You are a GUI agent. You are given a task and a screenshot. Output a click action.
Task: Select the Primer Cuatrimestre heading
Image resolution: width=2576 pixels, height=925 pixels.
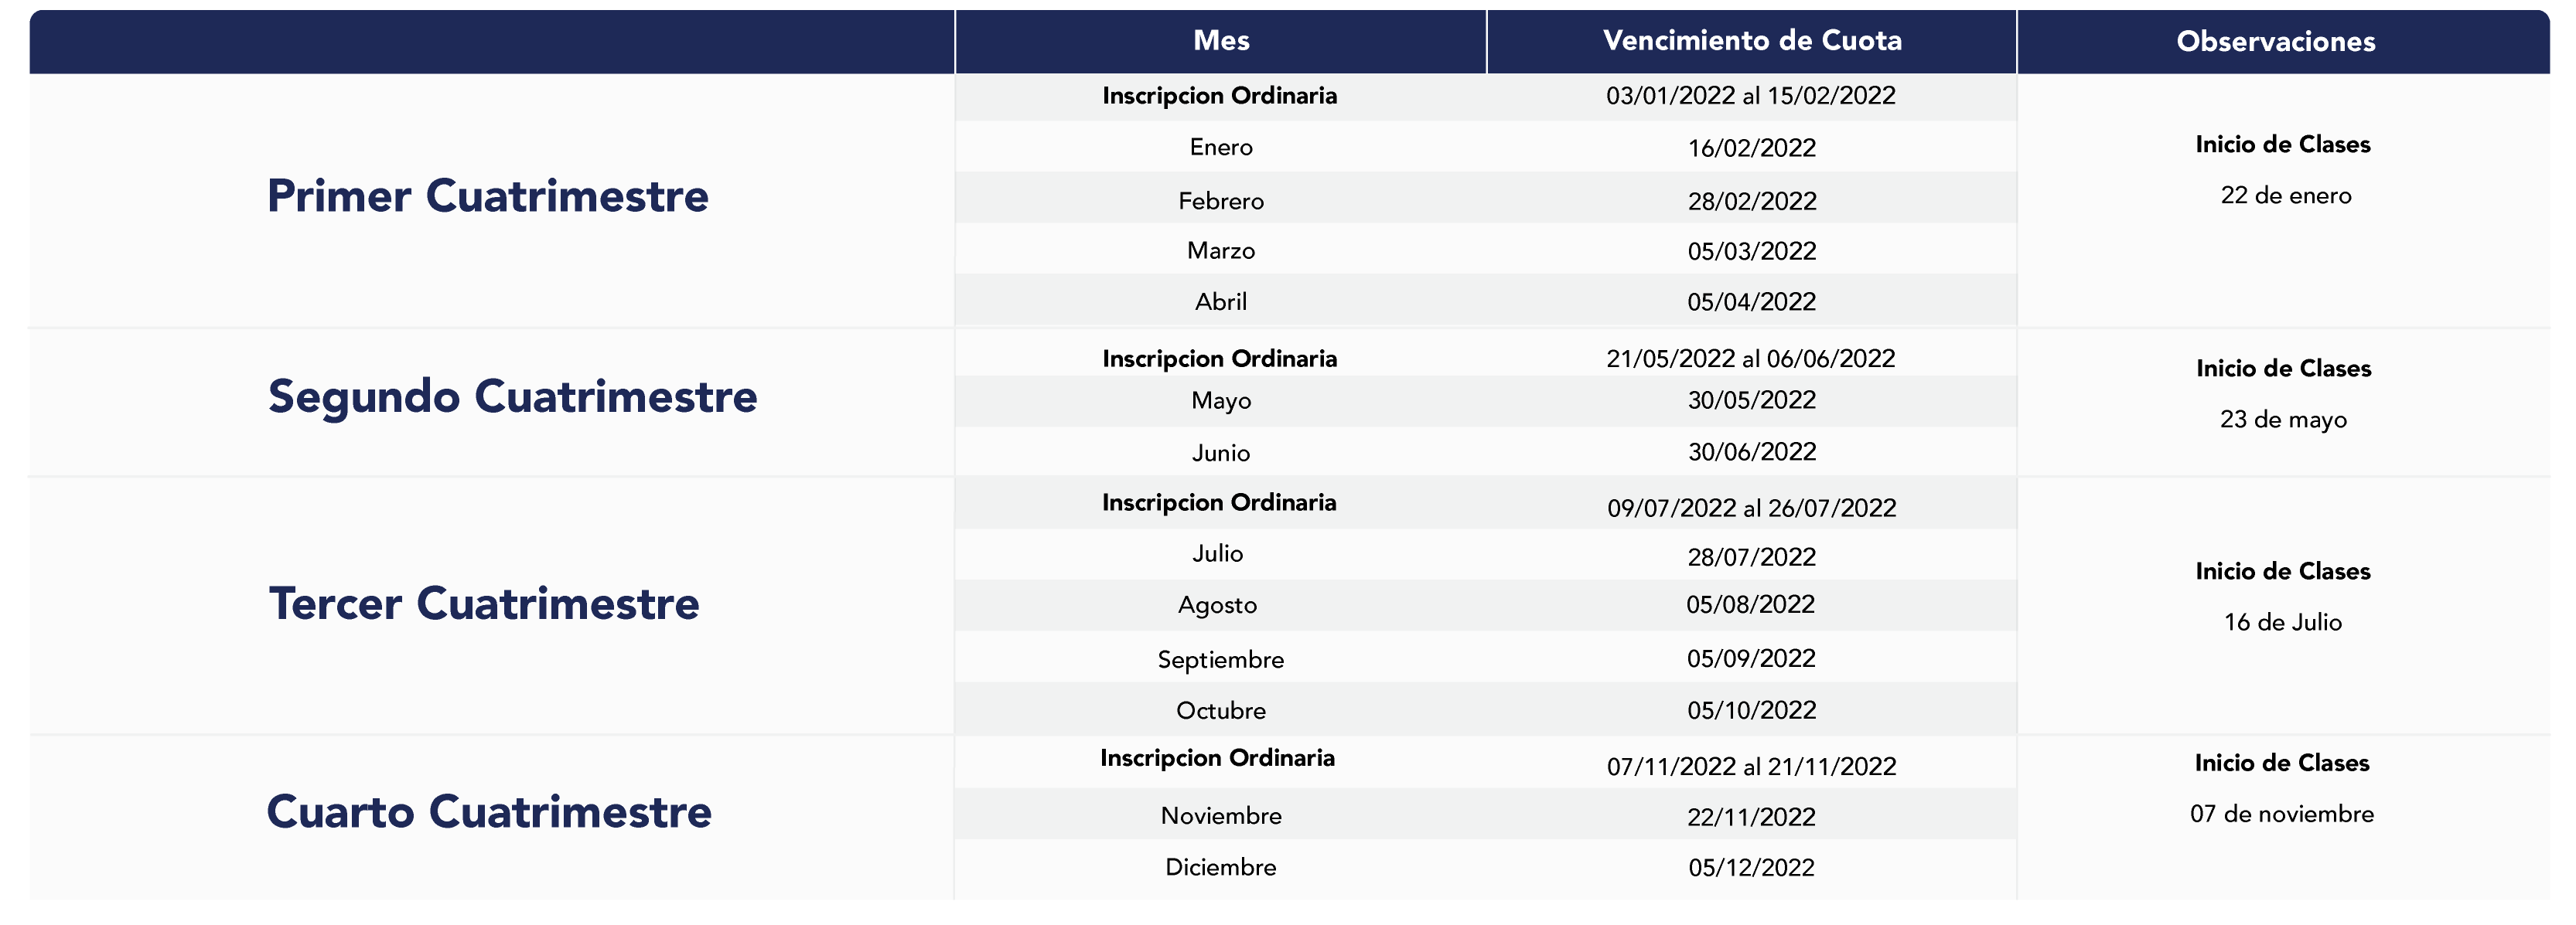point(488,196)
